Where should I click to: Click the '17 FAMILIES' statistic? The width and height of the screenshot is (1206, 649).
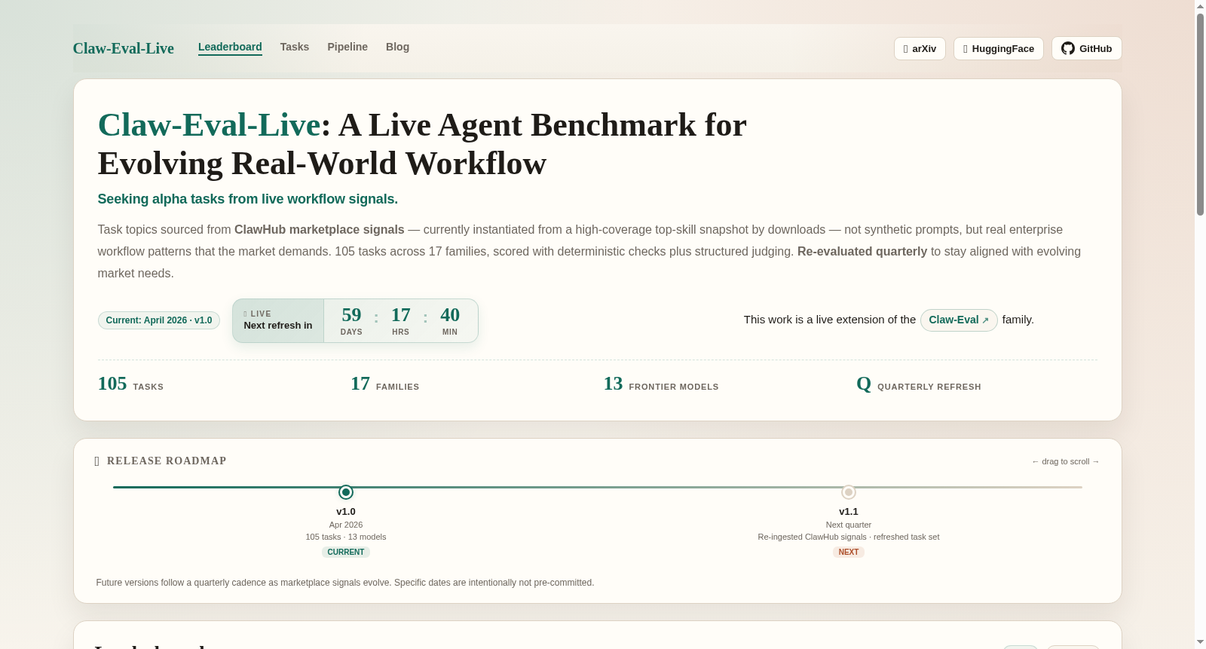coord(384,384)
